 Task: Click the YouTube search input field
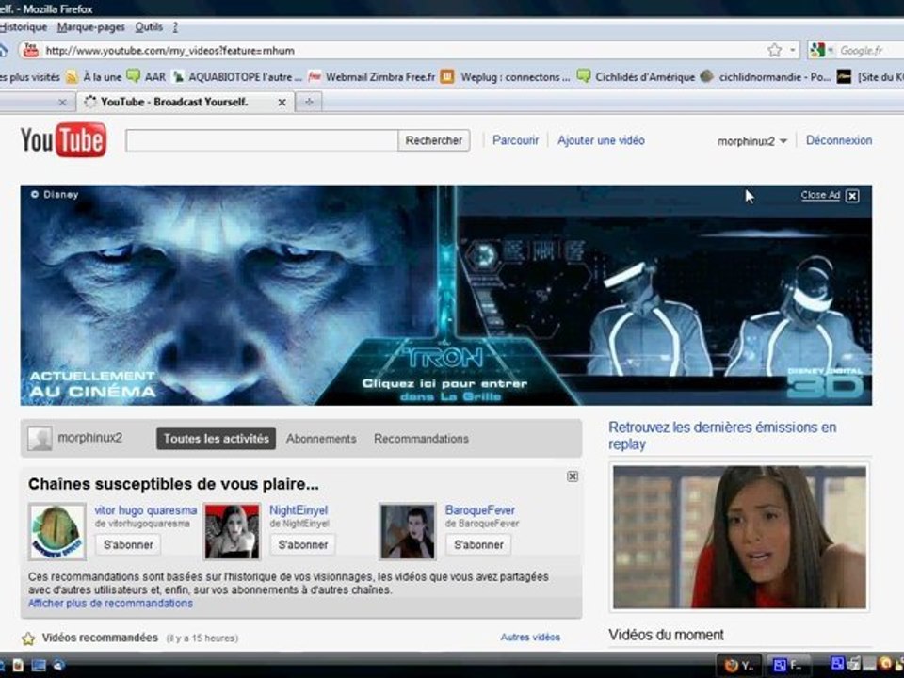262,140
